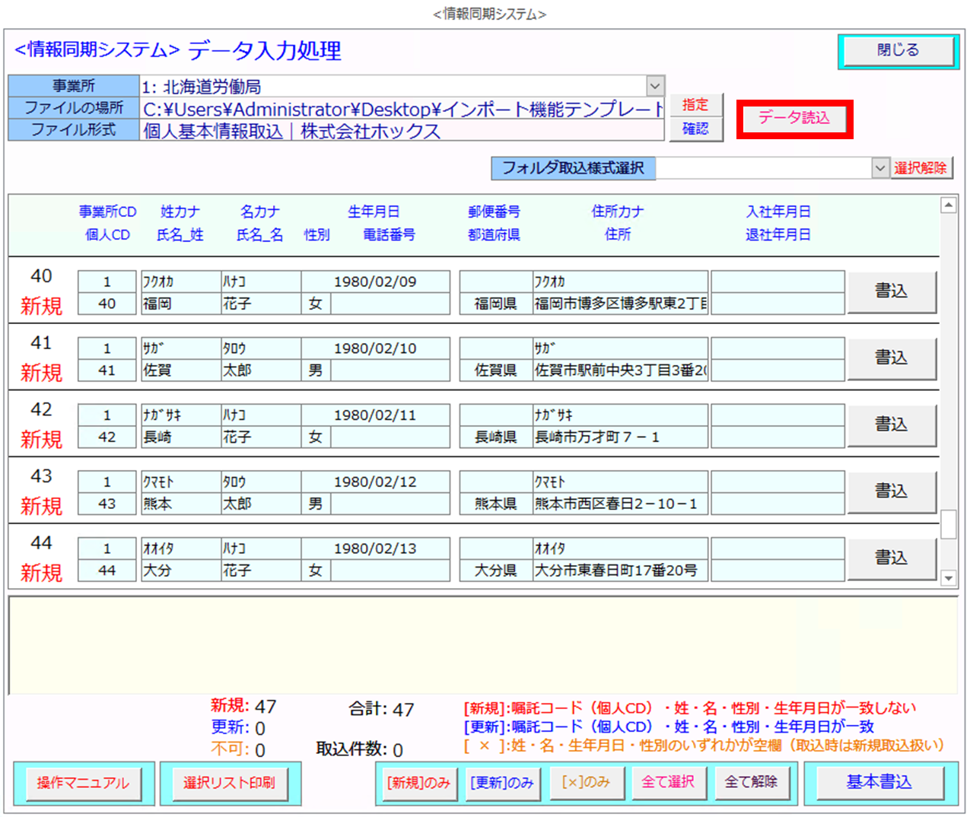970x817 pixels.
Task: Select only new records with [新規]のみ
Action: tap(418, 783)
